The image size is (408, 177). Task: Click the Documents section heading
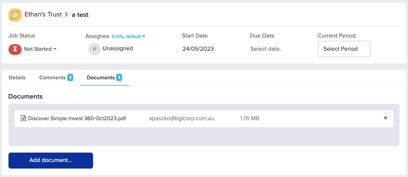[25, 96]
